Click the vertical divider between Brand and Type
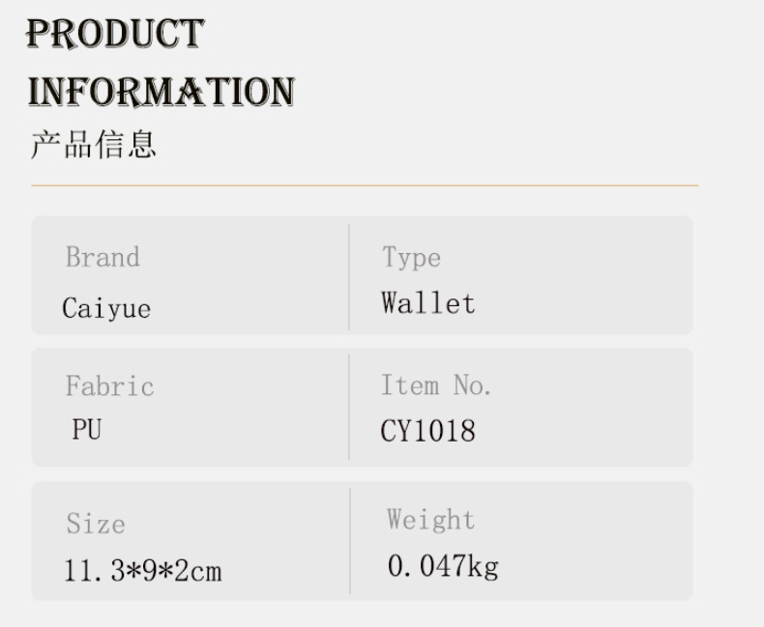 click(x=349, y=277)
